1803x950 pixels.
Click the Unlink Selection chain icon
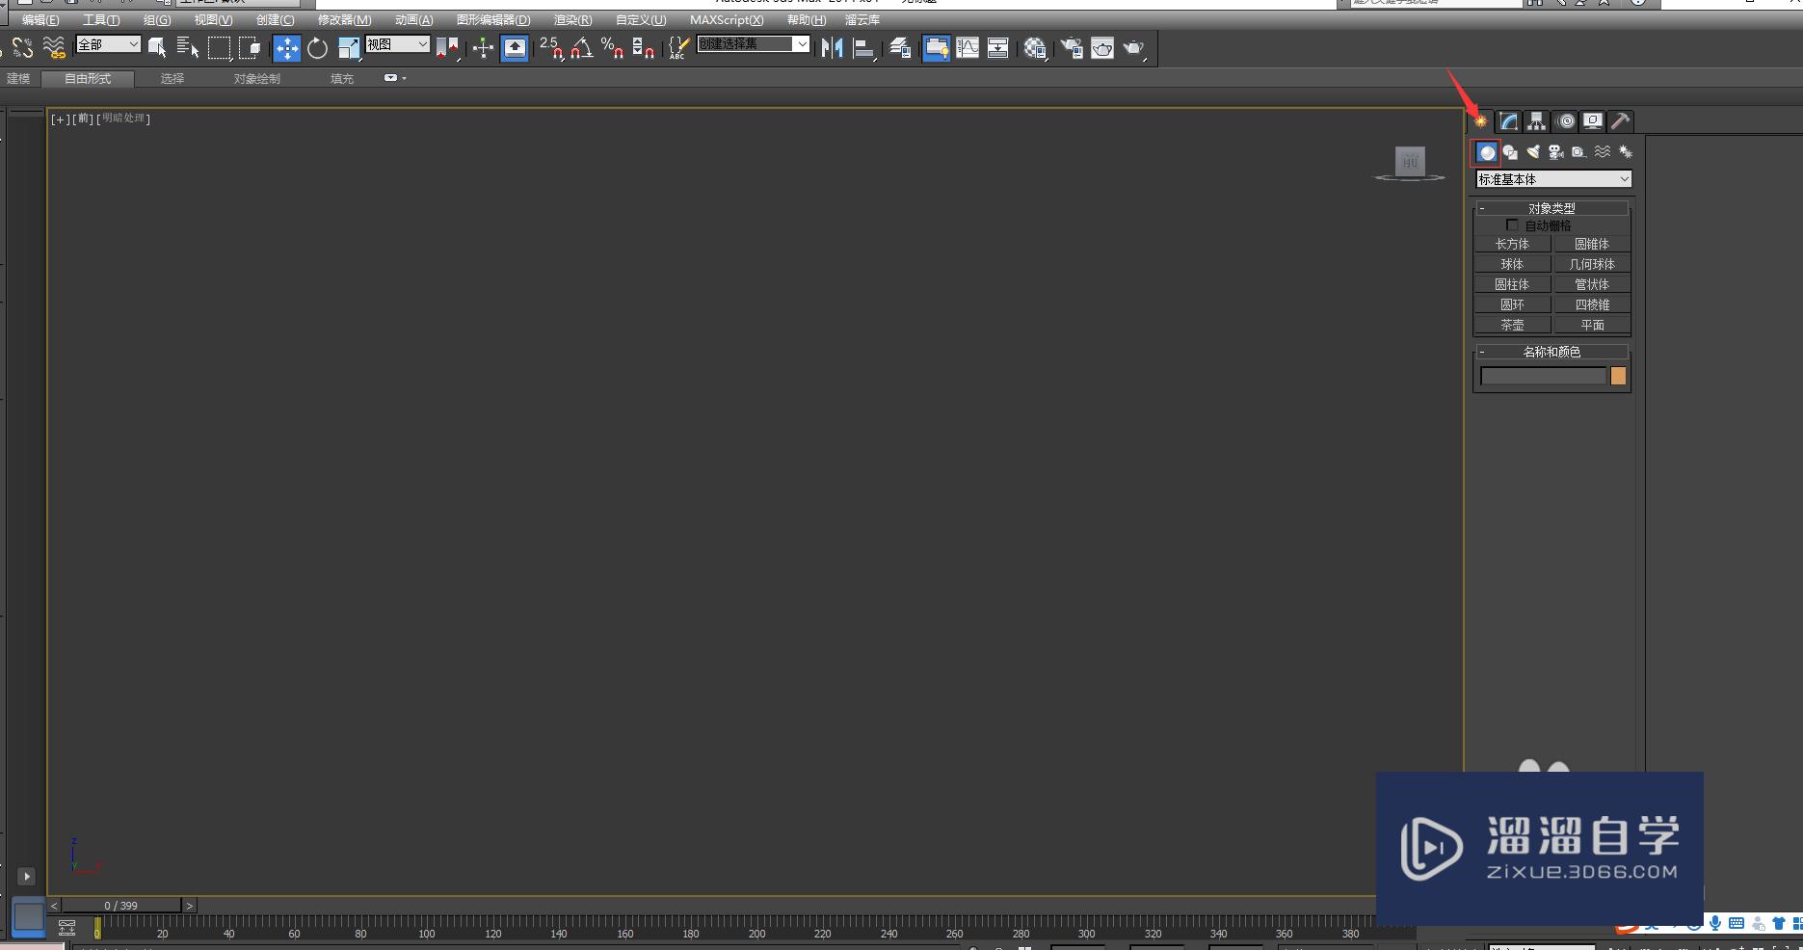(x=23, y=47)
